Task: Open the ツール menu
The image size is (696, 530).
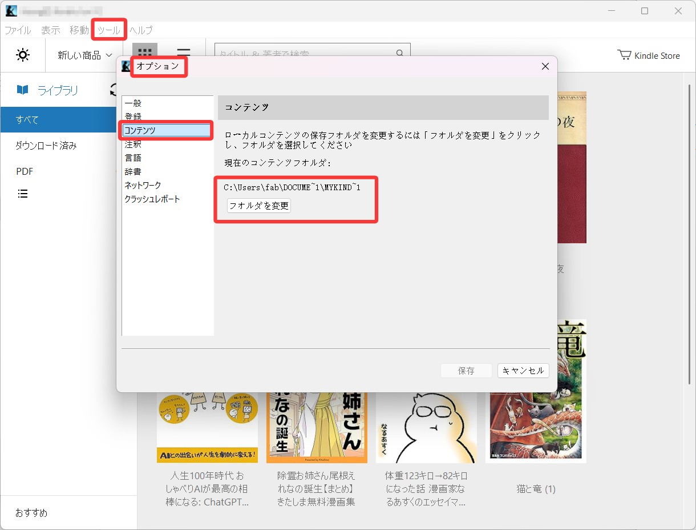Action: pyautogui.click(x=108, y=30)
